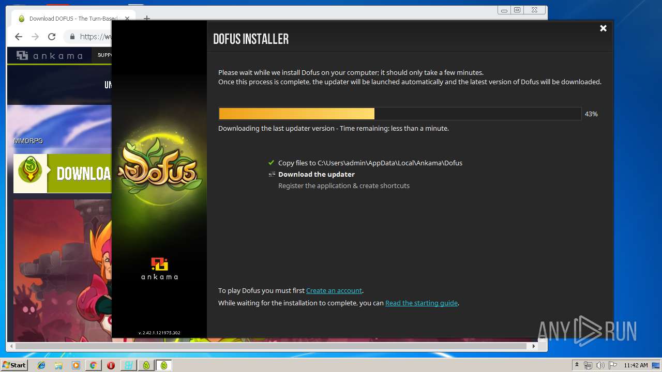Image resolution: width=662 pixels, height=372 pixels.
Task: Open the Create an account link
Action: 334,290
